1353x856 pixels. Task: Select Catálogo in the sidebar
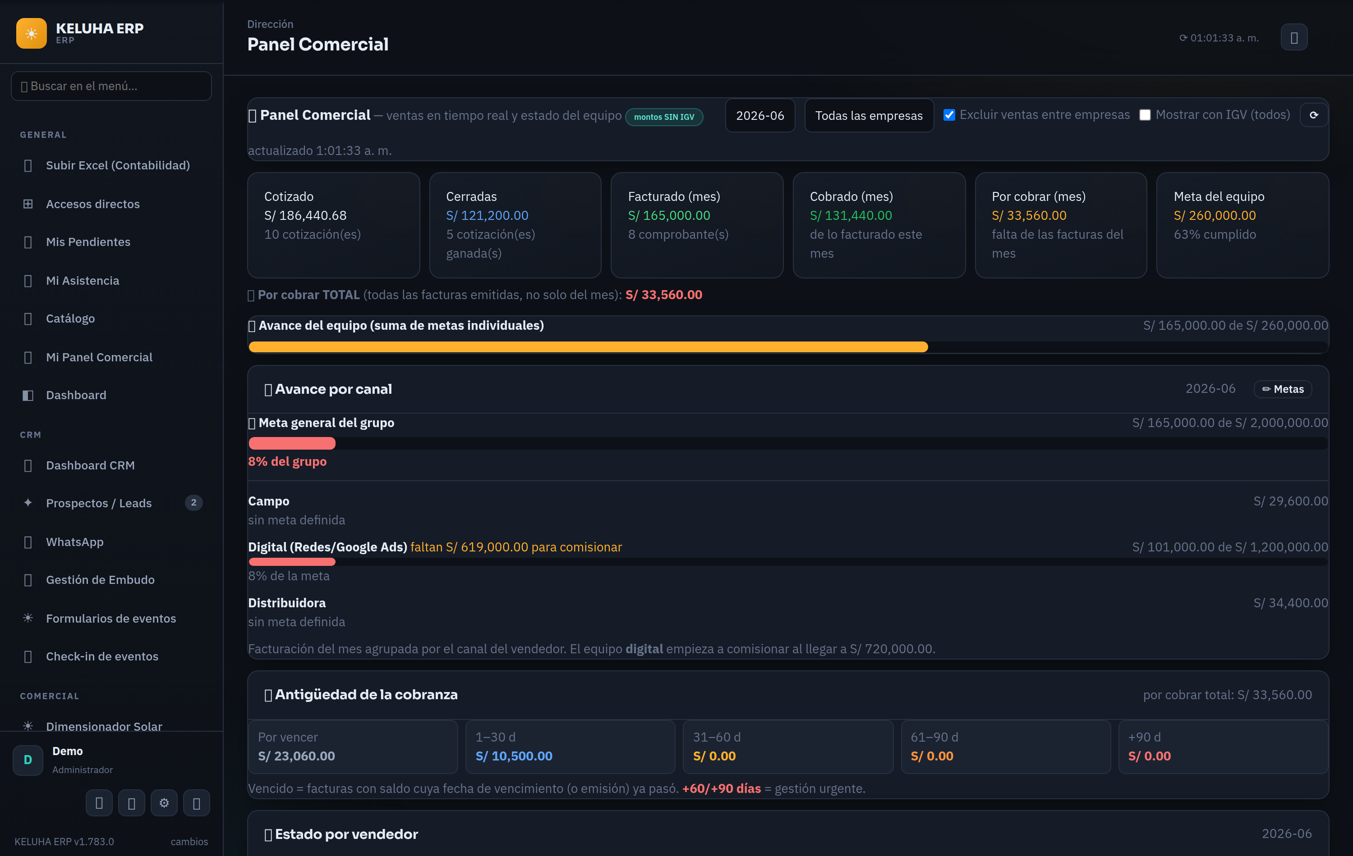(111, 319)
